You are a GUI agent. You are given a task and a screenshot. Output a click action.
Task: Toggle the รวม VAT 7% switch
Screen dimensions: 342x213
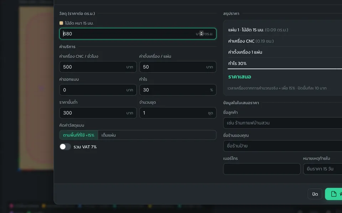[65, 147]
